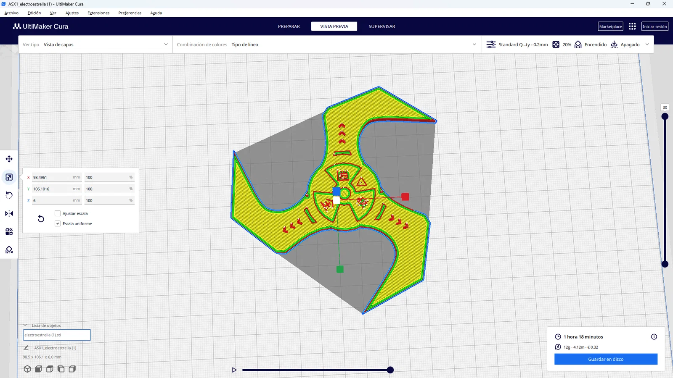Click the lower layer slider handle
Viewport: 673px width, 378px height.
(665, 264)
